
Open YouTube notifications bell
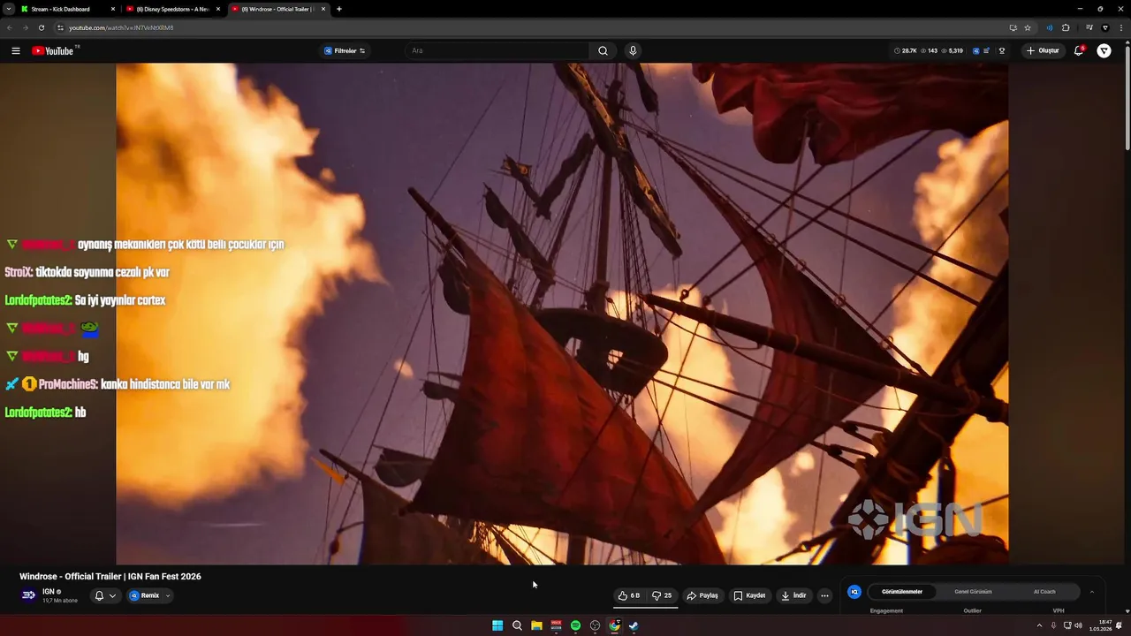click(1079, 51)
